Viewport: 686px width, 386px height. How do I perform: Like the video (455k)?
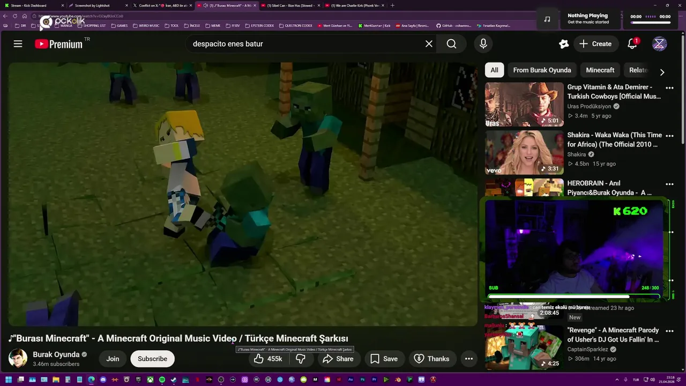(269, 359)
